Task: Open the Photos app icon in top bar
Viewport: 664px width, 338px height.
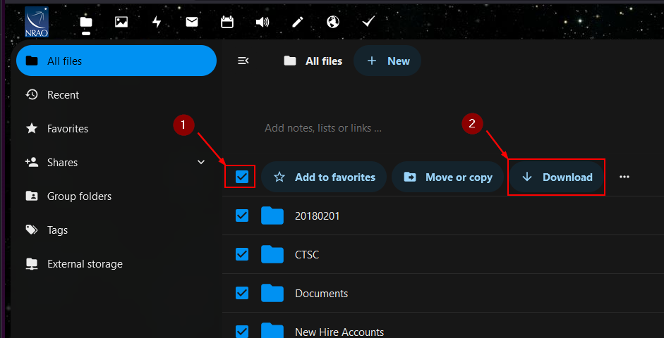Action: [x=121, y=22]
